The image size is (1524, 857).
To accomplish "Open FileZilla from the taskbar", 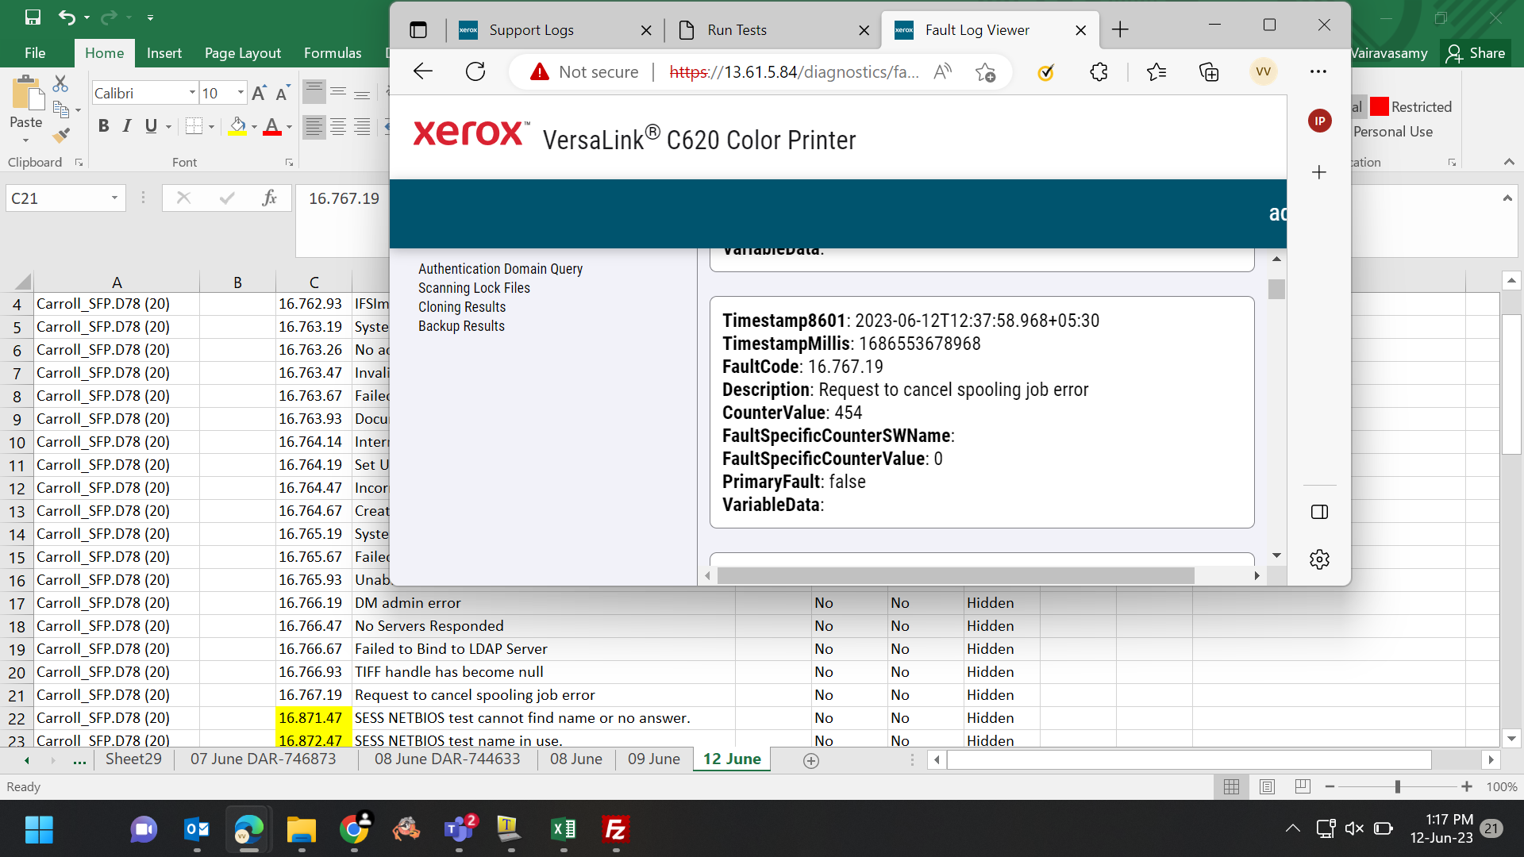I will click(615, 830).
